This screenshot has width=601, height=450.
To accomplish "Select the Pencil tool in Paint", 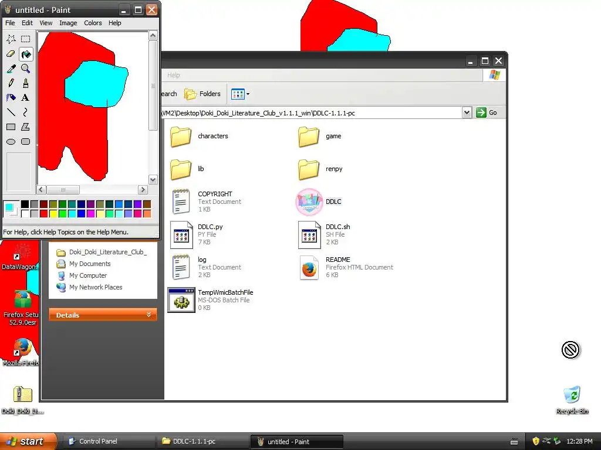I will click(x=11, y=83).
